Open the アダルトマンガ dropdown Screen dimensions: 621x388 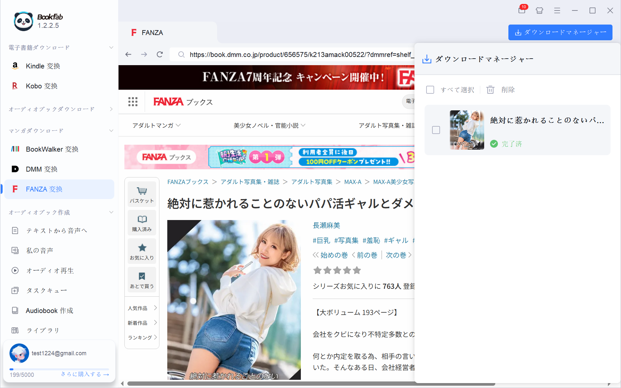point(156,125)
